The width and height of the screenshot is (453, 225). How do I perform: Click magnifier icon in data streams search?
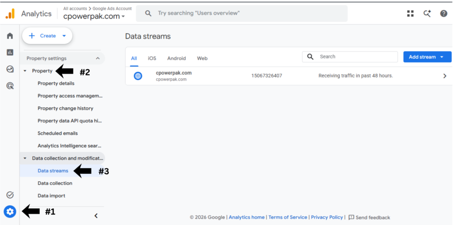click(310, 57)
